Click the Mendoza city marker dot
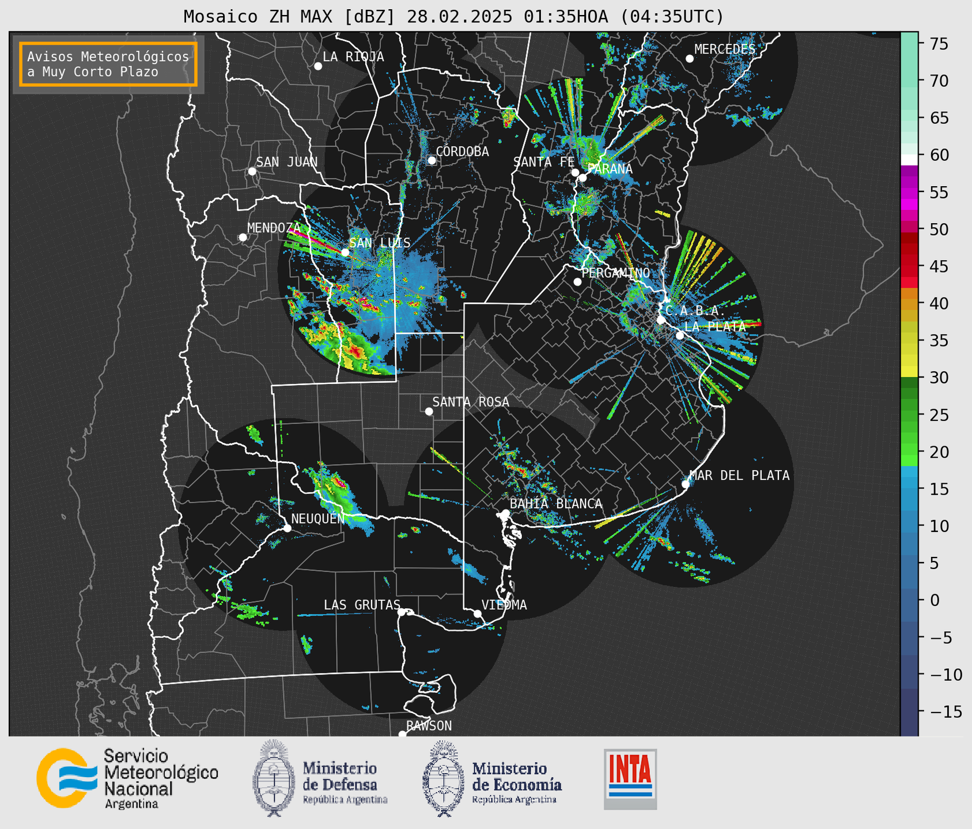 (243, 238)
